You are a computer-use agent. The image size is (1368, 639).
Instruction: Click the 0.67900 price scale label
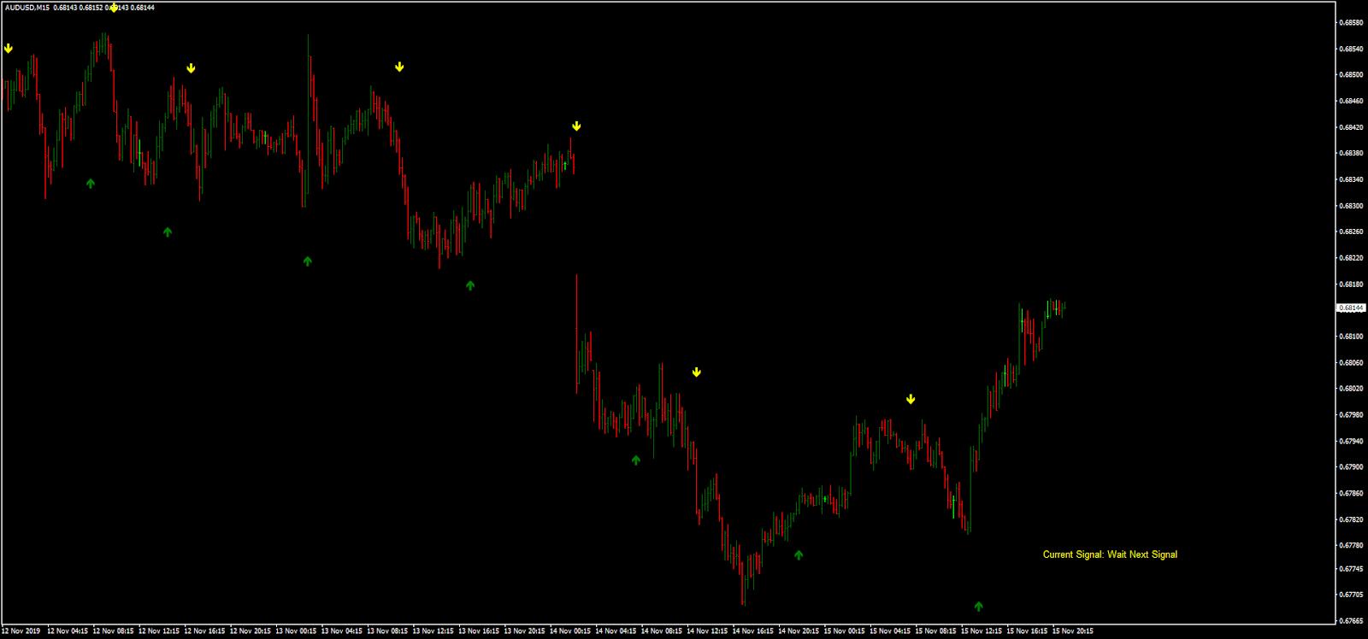pyautogui.click(x=1351, y=467)
